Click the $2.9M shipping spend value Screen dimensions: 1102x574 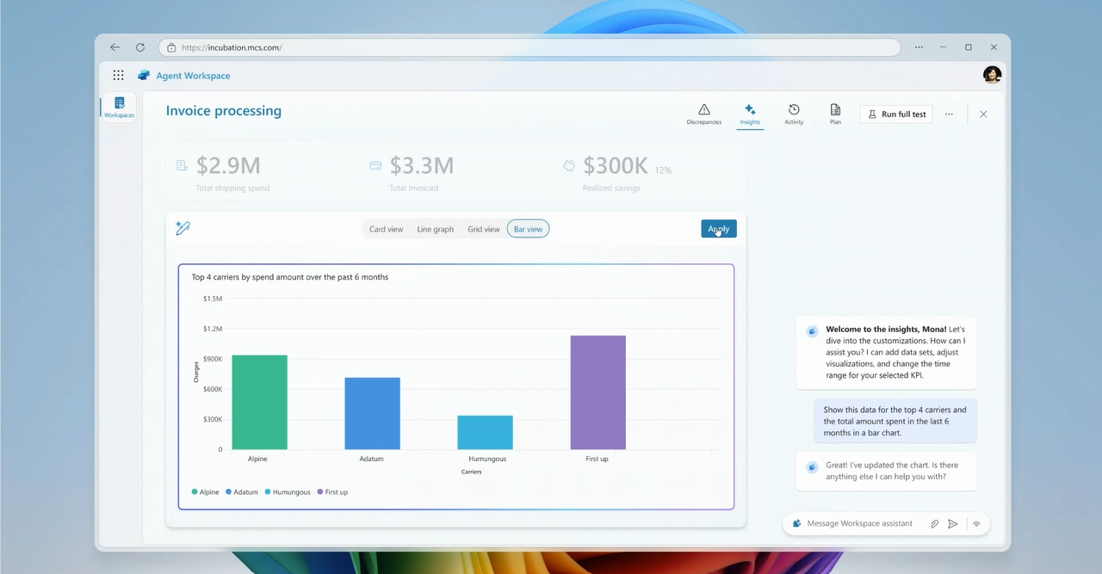[x=228, y=165]
